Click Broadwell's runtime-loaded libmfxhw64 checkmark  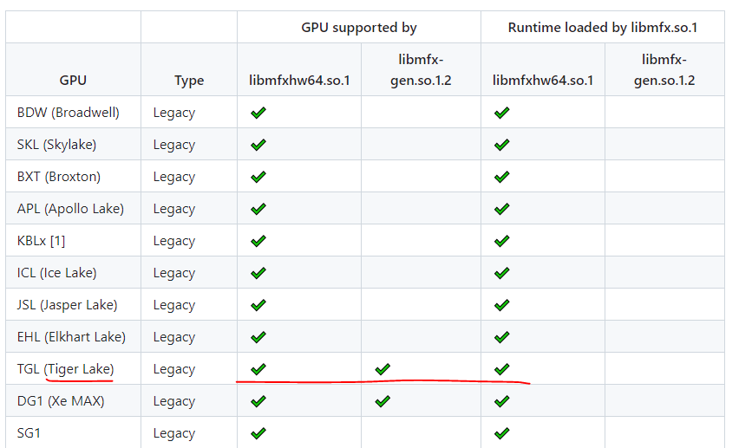[x=501, y=113]
